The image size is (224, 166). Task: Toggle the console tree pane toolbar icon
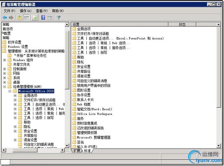coord(26,18)
